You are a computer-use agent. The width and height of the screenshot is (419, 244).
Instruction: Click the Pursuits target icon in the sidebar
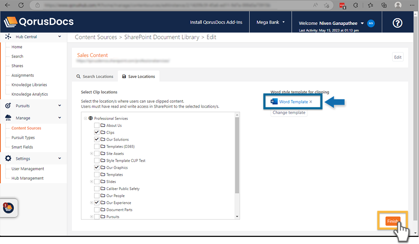[x=8, y=105]
